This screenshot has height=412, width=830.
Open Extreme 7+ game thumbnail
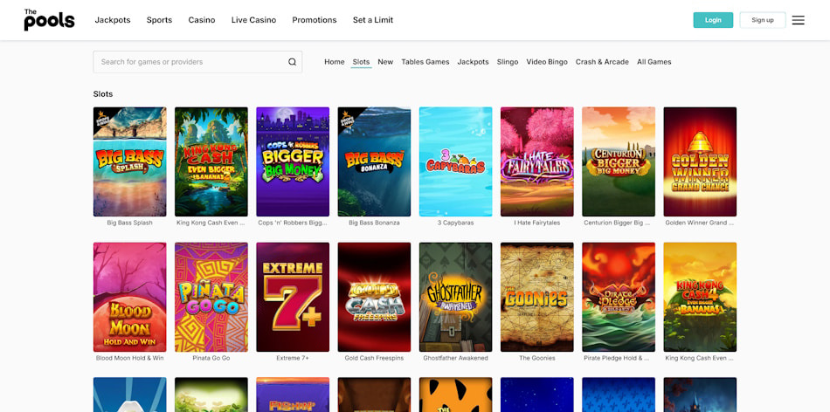(293, 298)
